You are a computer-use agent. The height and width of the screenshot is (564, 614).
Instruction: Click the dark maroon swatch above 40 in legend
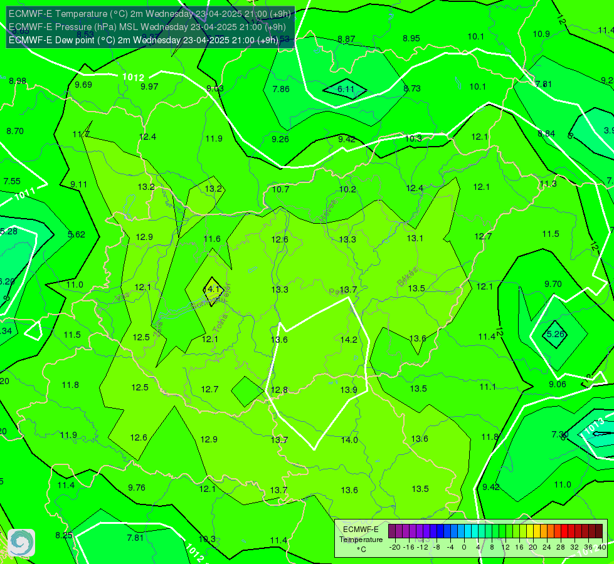[599, 531]
